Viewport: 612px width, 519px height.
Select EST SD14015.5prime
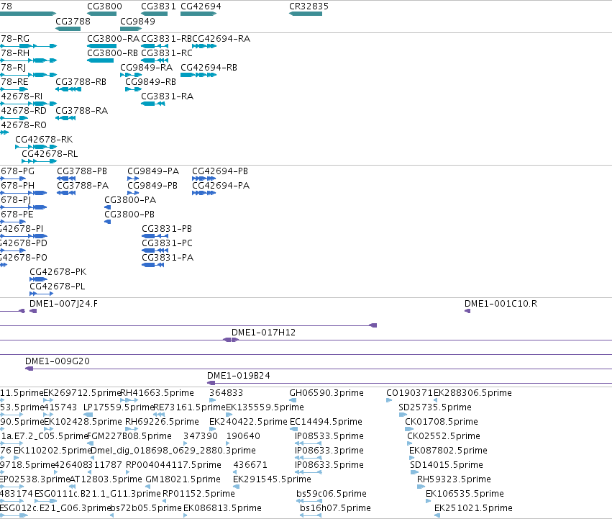tap(414, 472)
